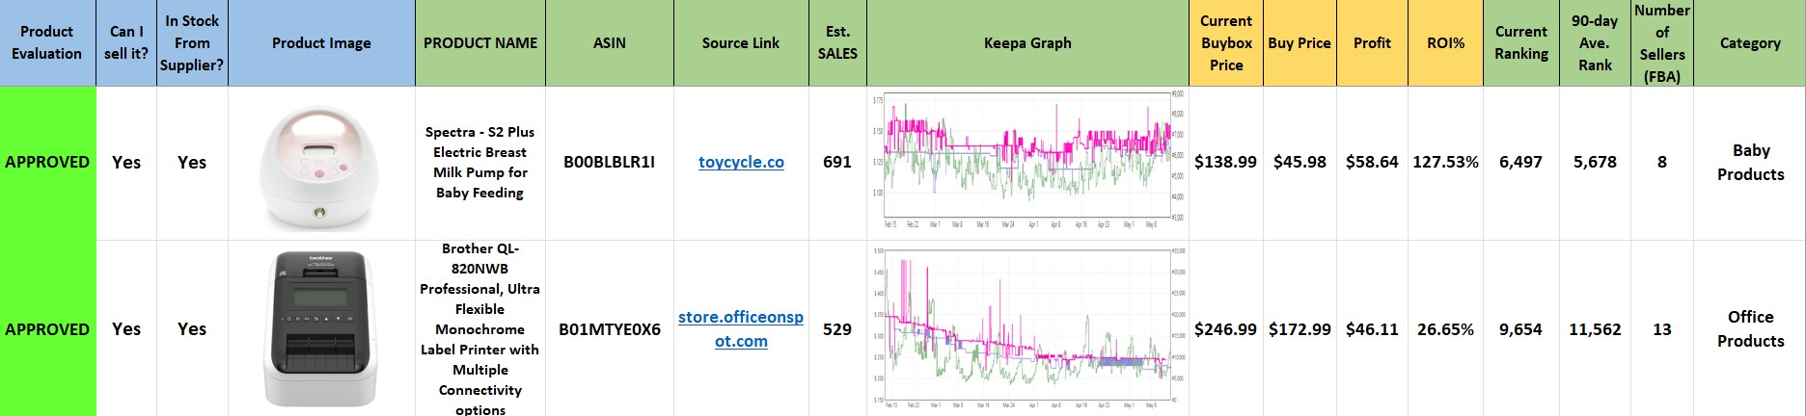Select 'In Stock' Yes in Brother row
The width and height of the screenshot is (1806, 416).
192,328
